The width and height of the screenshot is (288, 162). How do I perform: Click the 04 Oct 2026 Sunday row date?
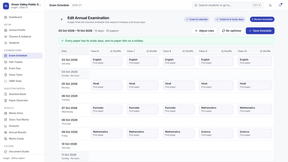tap(69, 72)
